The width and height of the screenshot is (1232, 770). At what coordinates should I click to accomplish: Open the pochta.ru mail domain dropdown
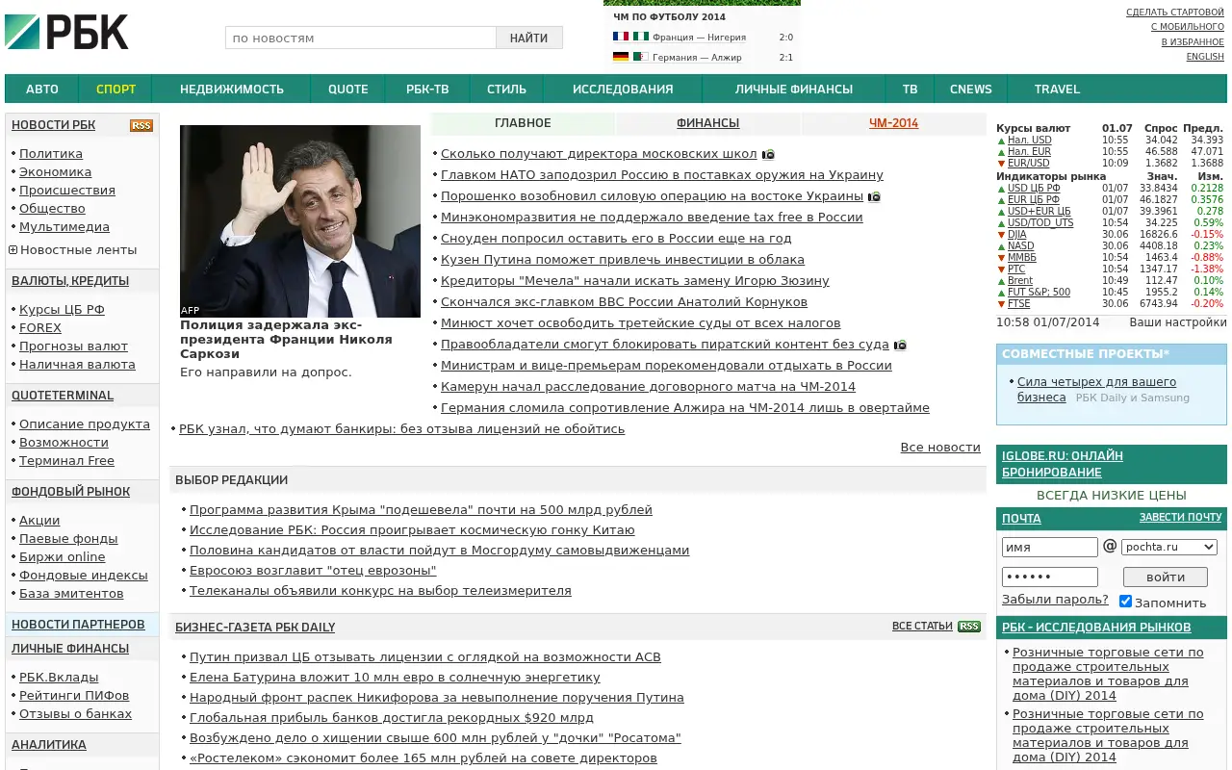click(x=1169, y=547)
